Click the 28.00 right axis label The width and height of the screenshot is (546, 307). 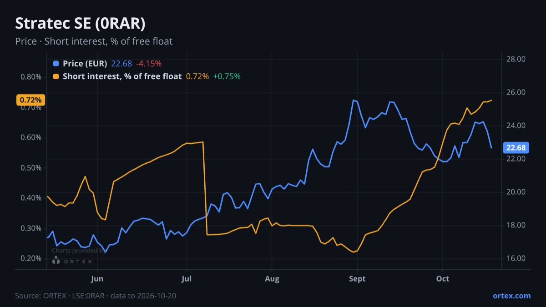516,59
